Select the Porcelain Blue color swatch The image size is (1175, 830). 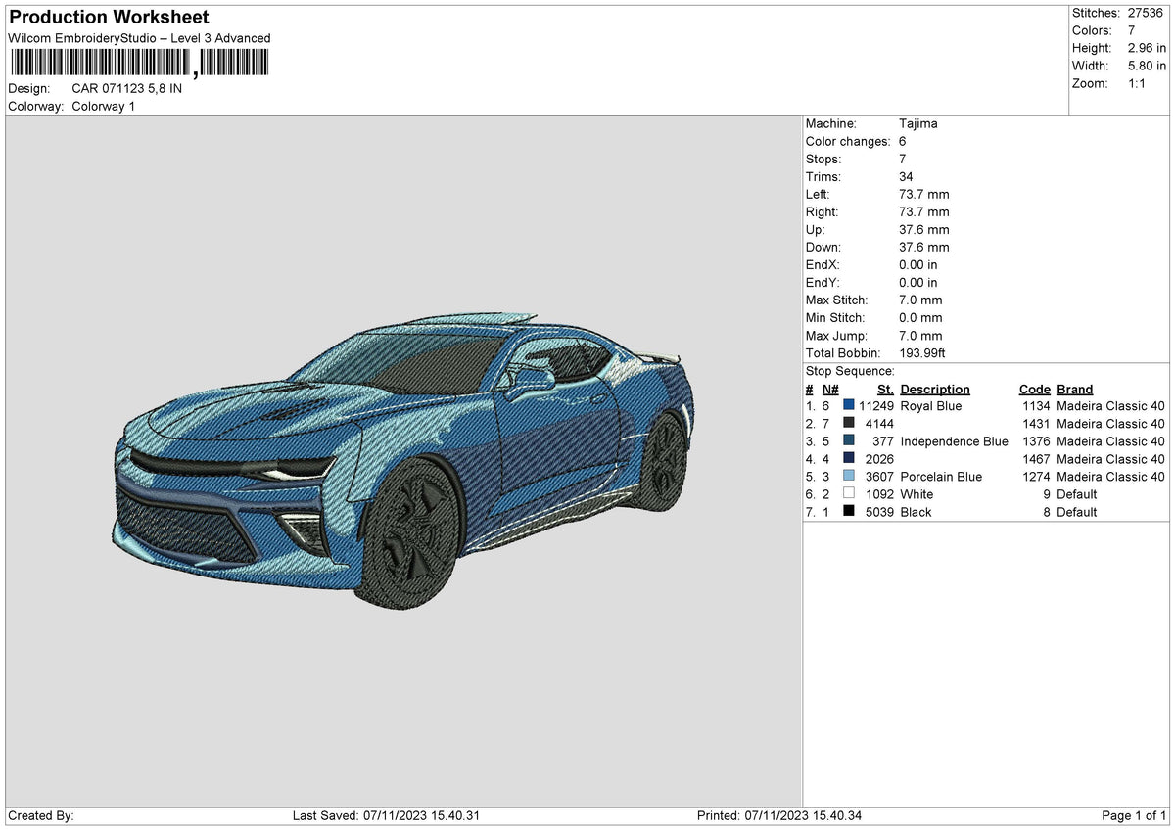coord(849,476)
